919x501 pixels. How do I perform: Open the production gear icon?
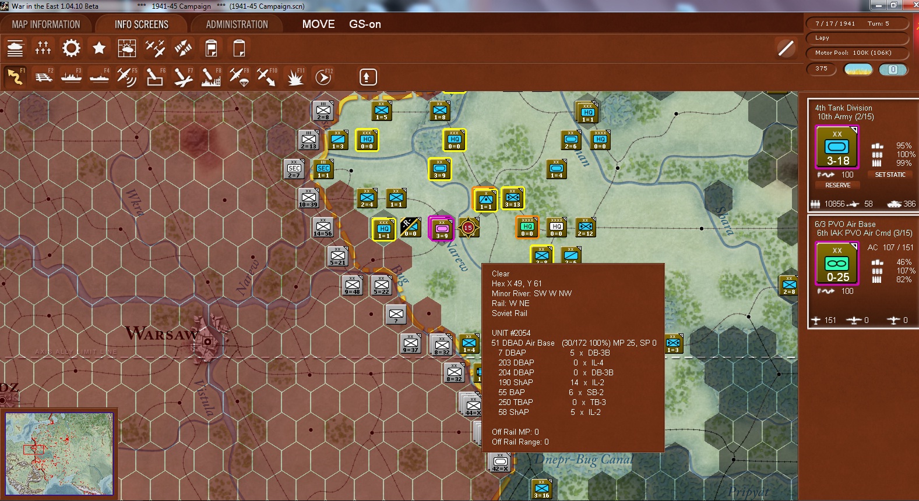[71, 48]
